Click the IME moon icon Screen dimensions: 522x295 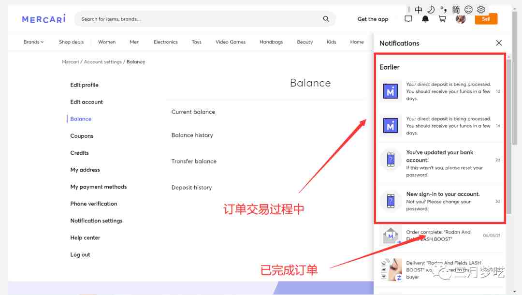point(431,10)
